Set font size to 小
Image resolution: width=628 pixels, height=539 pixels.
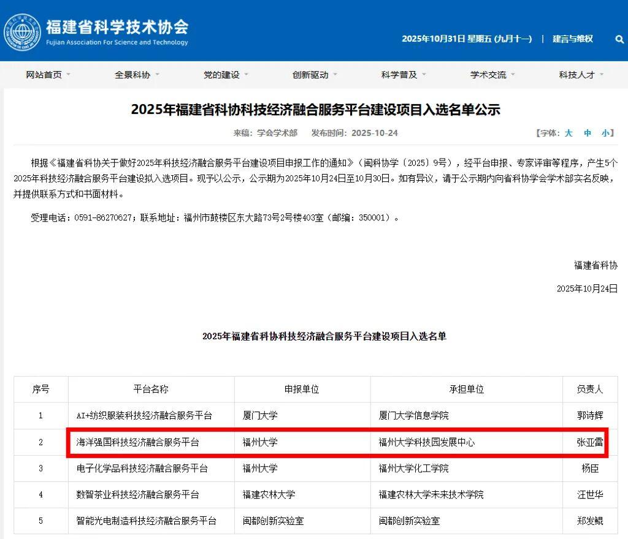coord(605,133)
